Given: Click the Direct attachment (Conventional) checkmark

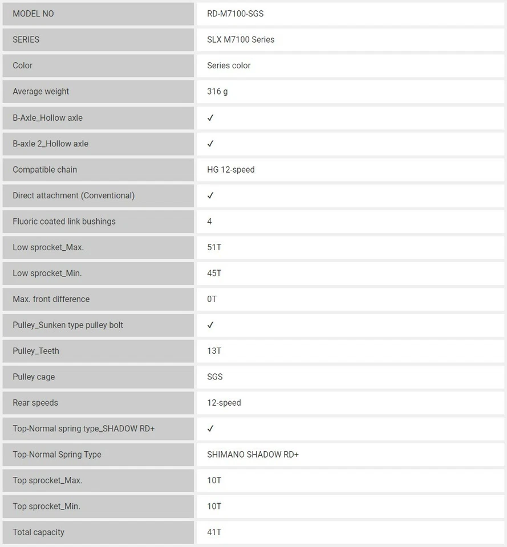Looking at the screenshot, I should (x=210, y=195).
